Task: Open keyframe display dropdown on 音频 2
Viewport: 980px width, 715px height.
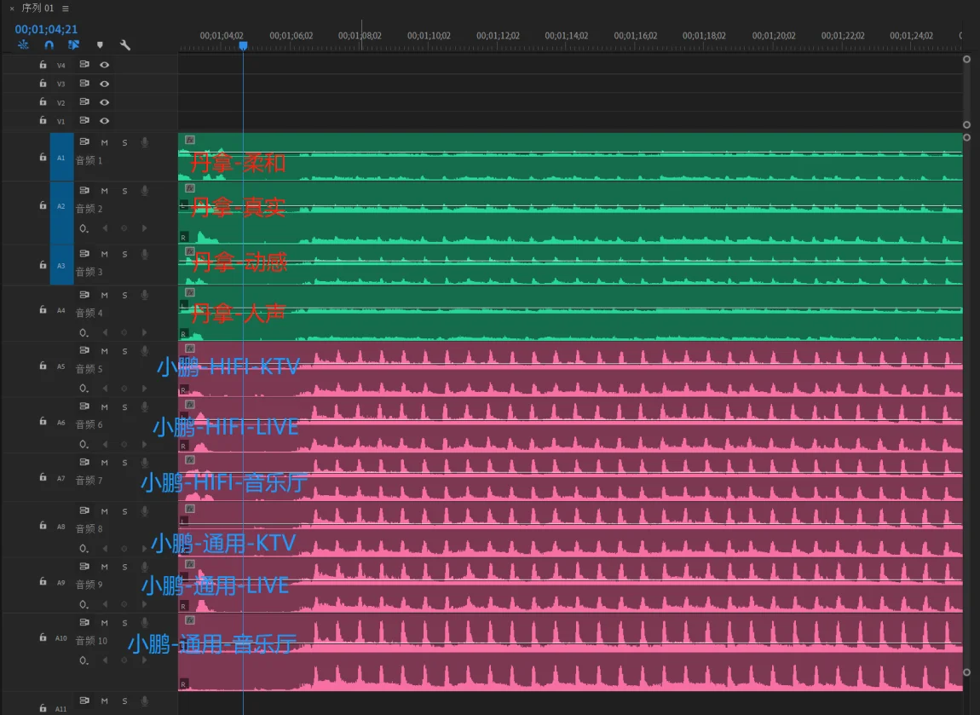Action: point(84,228)
